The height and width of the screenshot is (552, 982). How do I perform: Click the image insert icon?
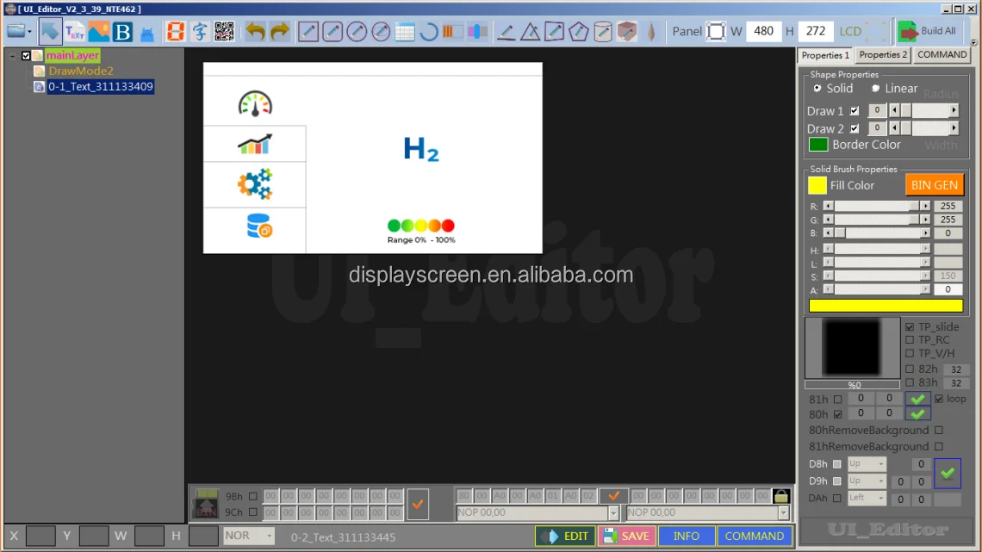pyautogui.click(x=99, y=32)
